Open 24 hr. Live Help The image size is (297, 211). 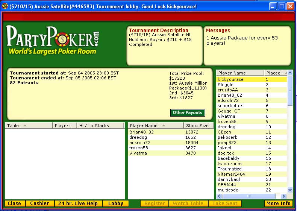pos(78,203)
